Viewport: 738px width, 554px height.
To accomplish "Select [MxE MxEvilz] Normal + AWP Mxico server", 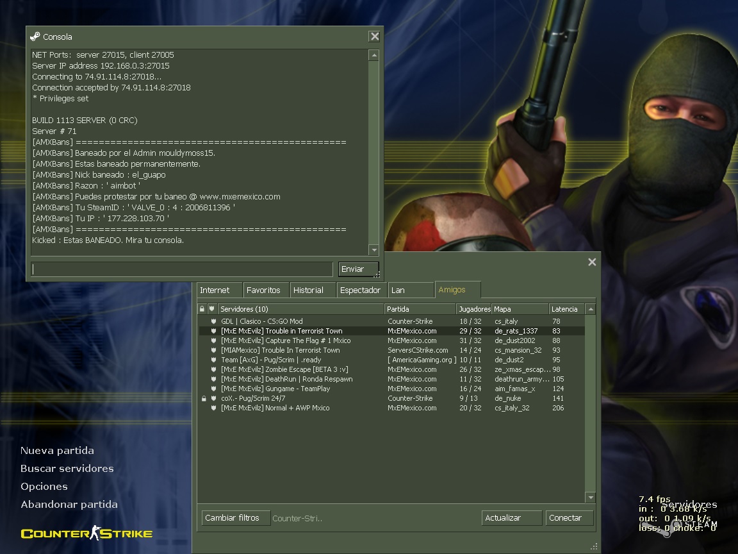I will [x=391, y=408].
